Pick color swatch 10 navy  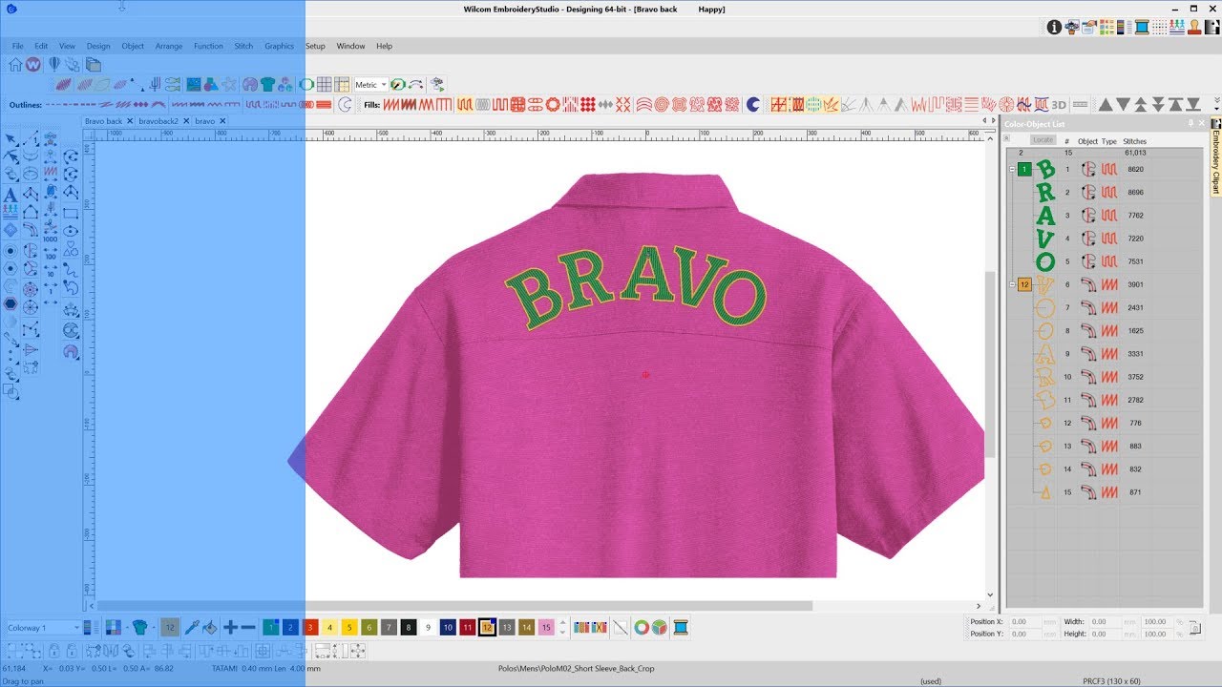448,628
